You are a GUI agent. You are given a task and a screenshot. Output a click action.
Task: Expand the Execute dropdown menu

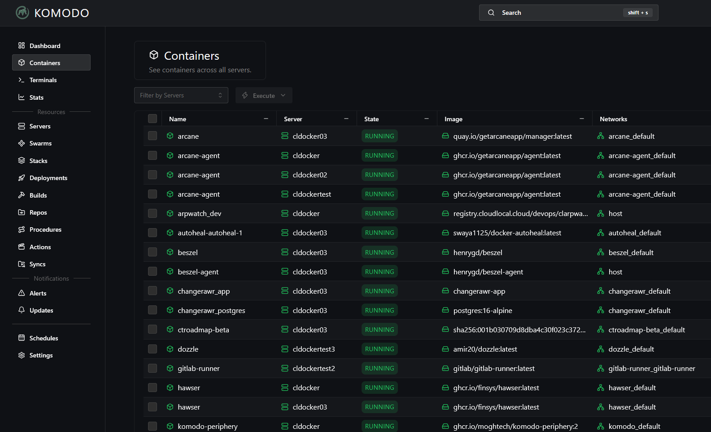[264, 95]
